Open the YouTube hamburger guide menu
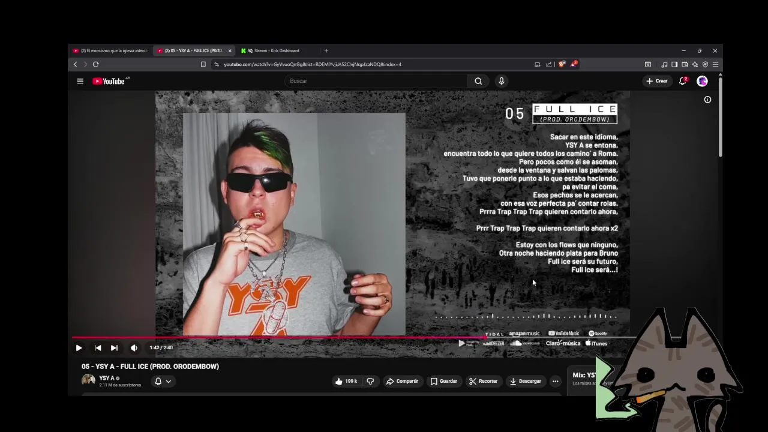This screenshot has width=768, height=432. coord(80,81)
